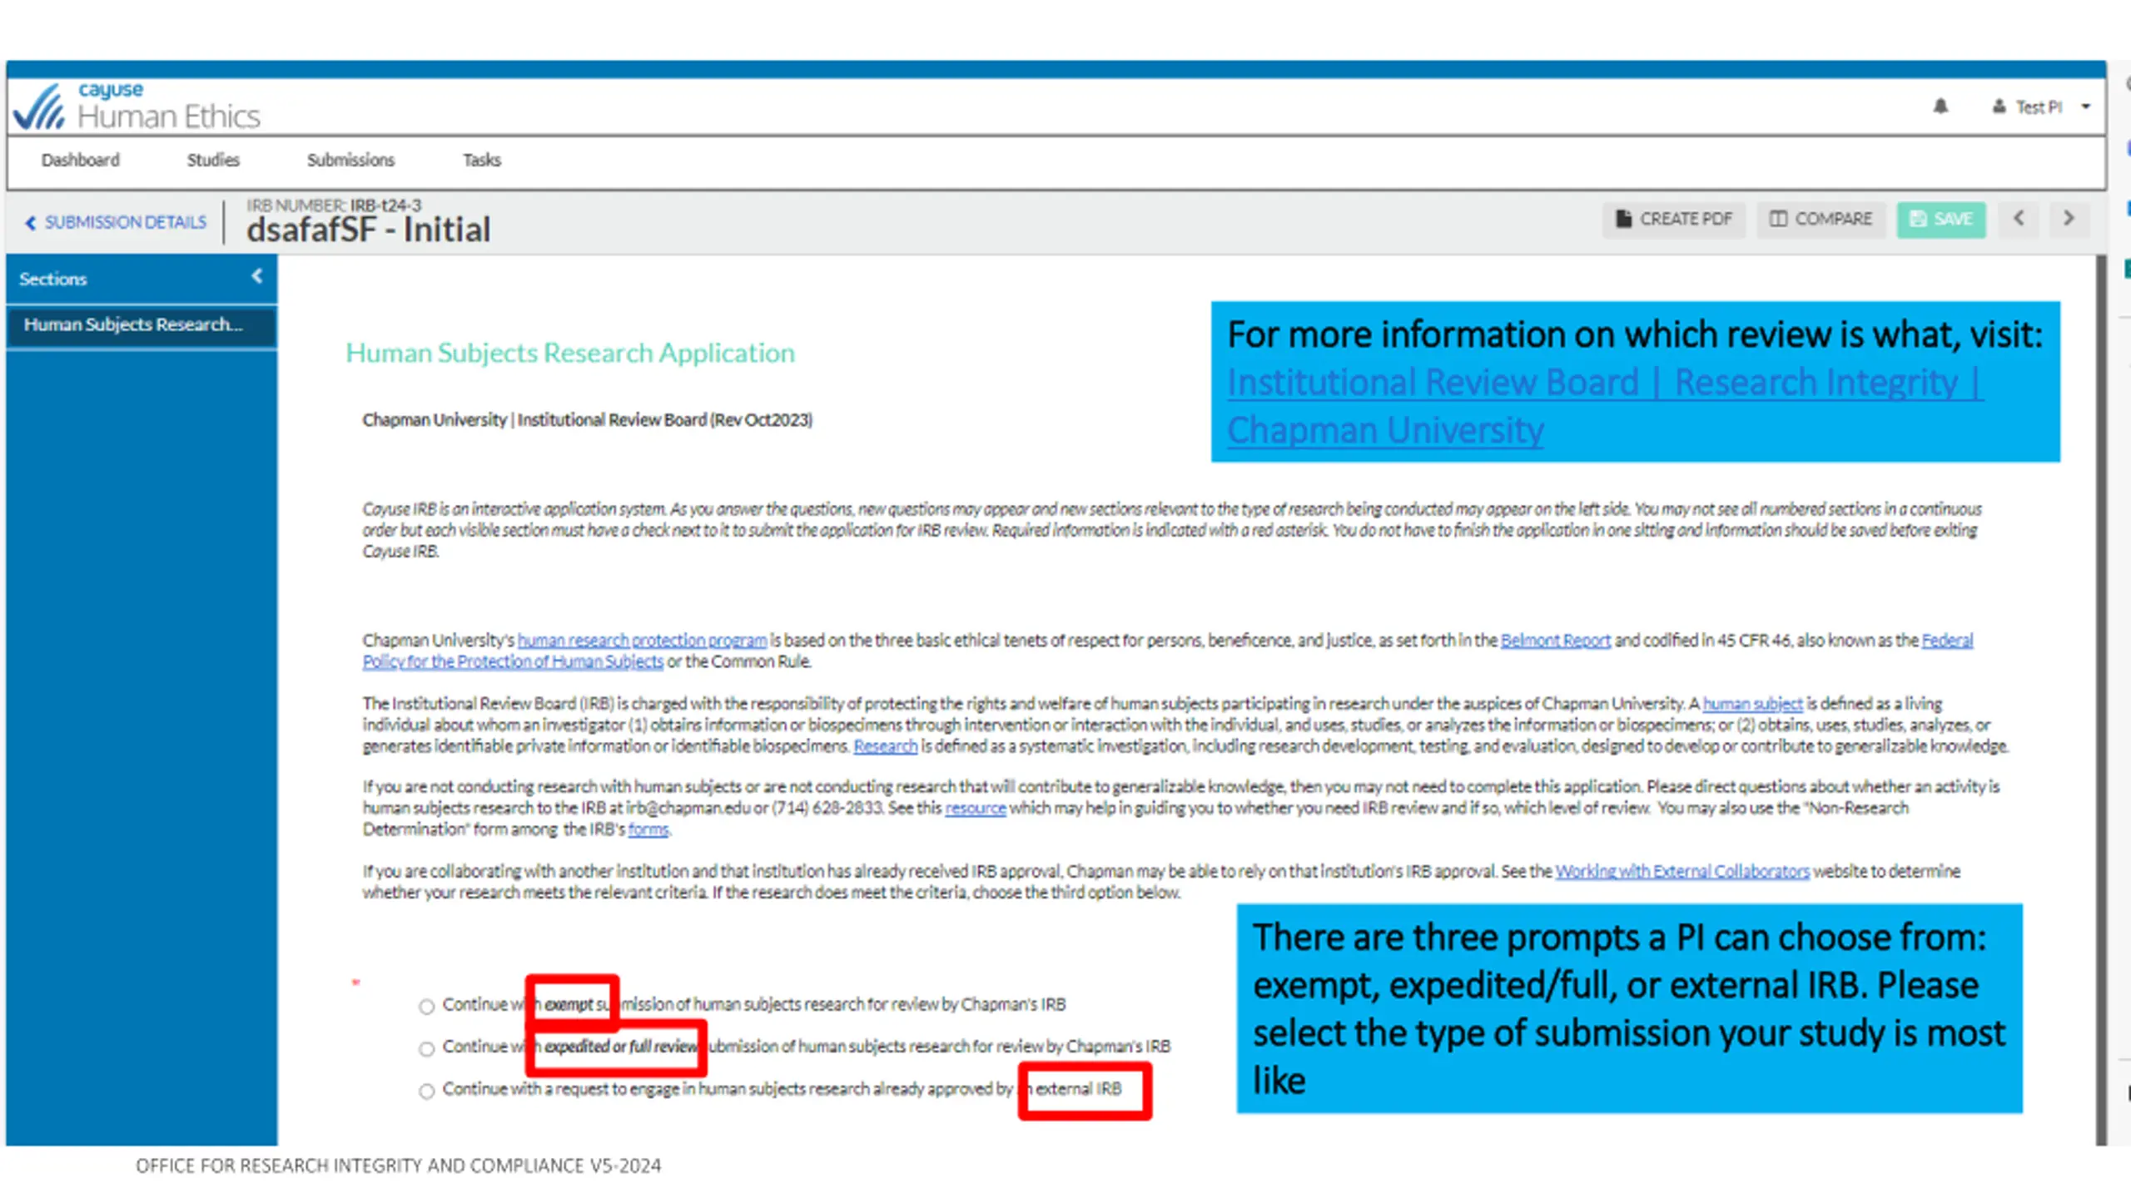This screenshot has height=1198, width=2131.
Task: Follow the Research definition link
Action: click(885, 746)
